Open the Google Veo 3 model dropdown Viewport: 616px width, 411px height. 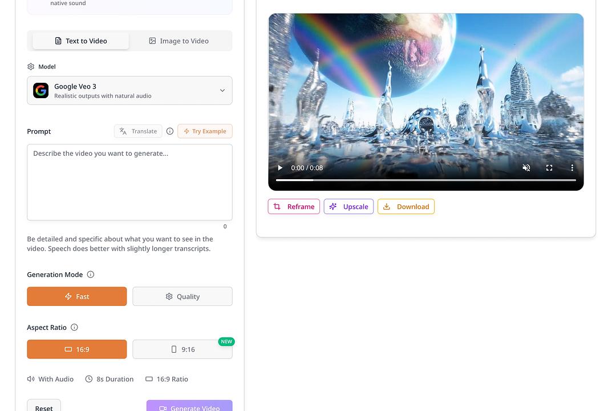(222, 90)
